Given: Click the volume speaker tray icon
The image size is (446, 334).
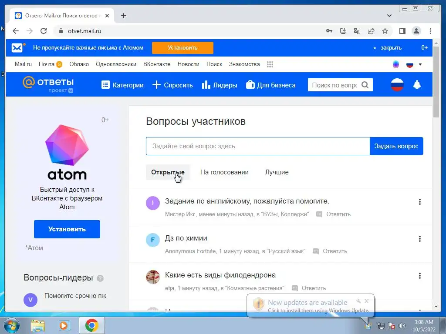Looking at the screenshot, I should 402,326.
